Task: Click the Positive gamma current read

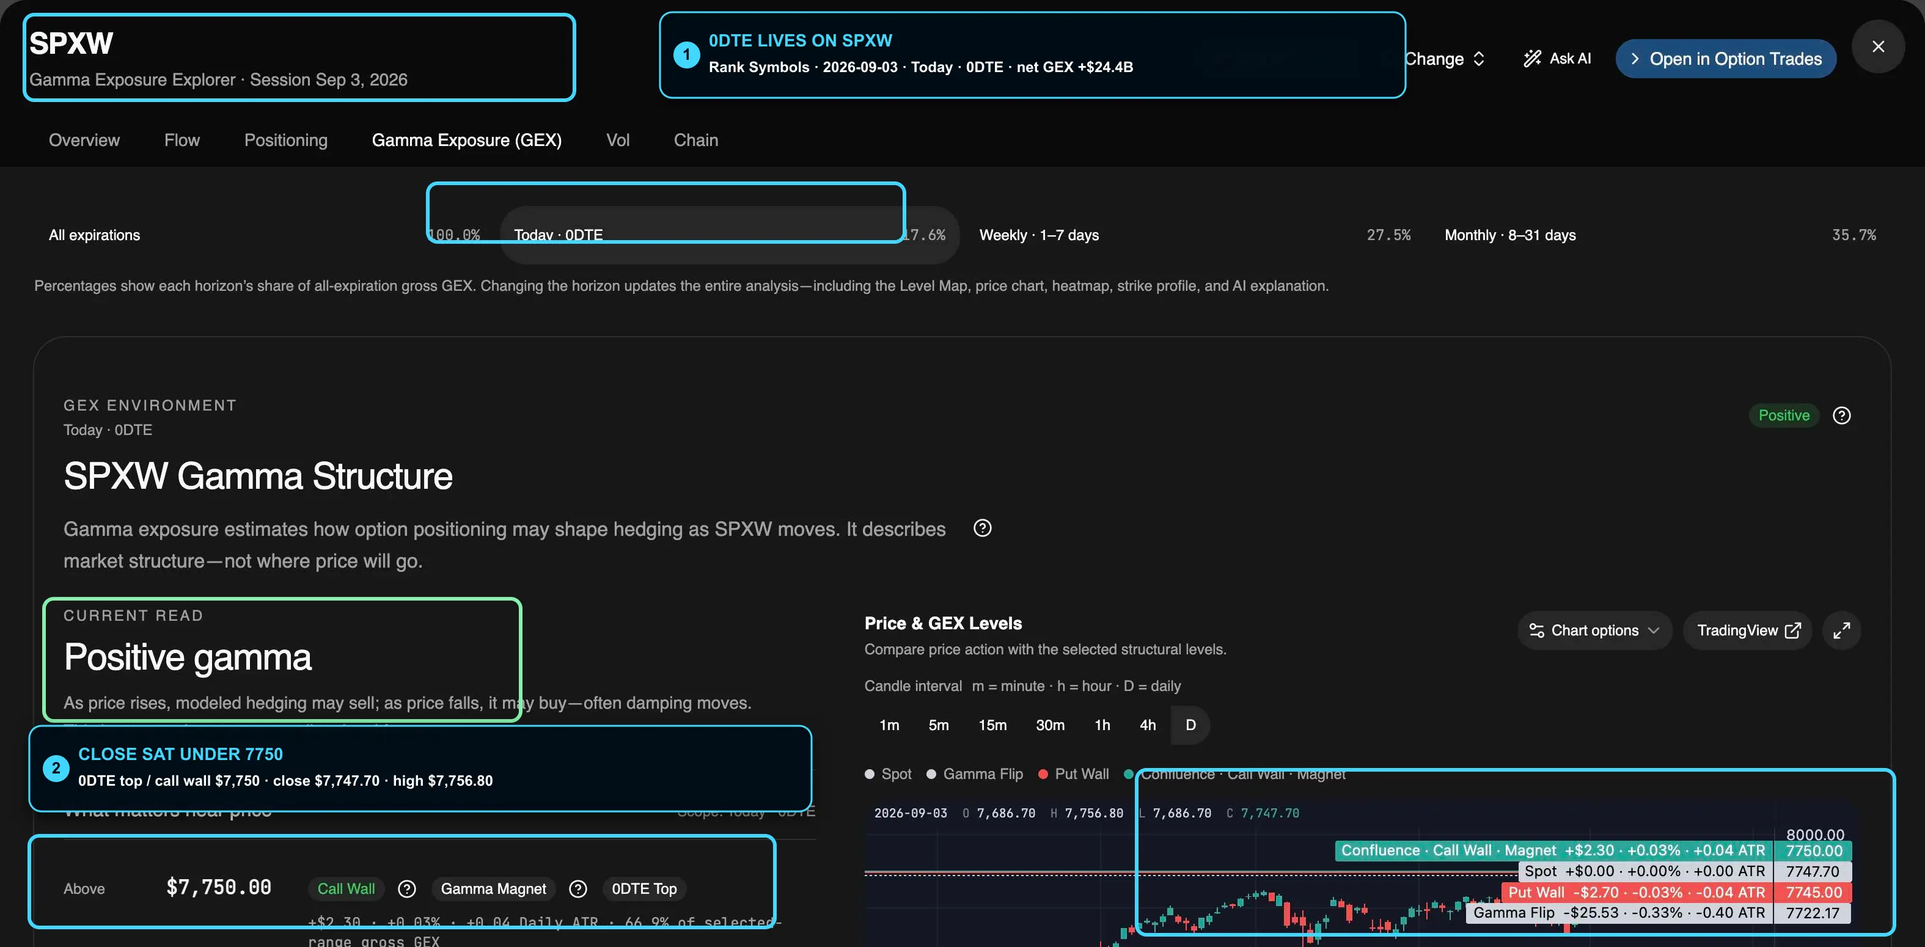Action: [x=188, y=657]
